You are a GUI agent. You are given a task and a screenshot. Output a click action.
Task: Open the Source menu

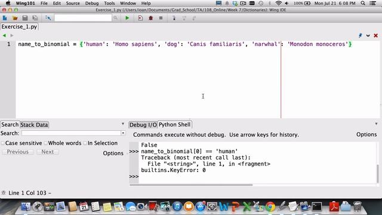pos(73,3)
